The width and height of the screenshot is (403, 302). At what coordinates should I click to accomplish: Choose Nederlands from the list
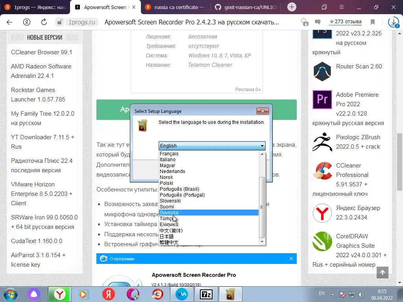click(x=209, y=171)
